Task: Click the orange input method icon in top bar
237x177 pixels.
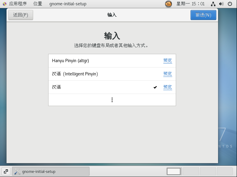Action: [168, 4]
